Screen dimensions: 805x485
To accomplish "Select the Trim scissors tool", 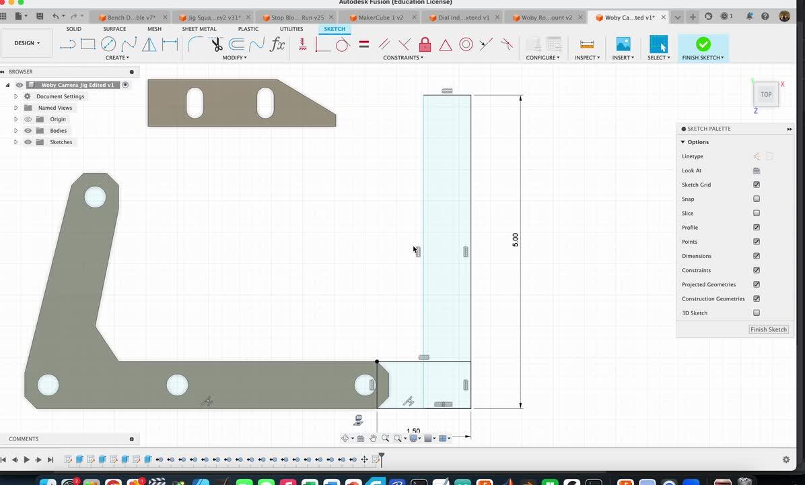I will (x=217, y=44).
